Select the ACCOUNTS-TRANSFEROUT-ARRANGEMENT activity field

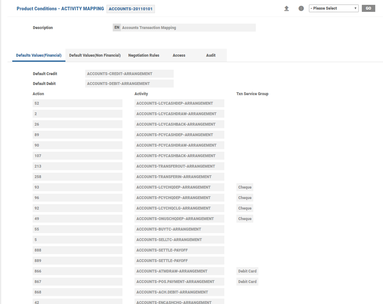coord(179,166)
